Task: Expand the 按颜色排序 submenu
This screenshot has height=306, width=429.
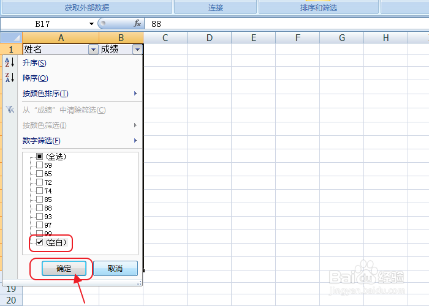Action: [x=135, y=94]
